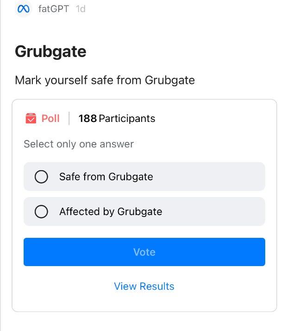The height and width of the screenshot is (331, 287).
Task: Click the red Poll label text
Action: point(50,118)
